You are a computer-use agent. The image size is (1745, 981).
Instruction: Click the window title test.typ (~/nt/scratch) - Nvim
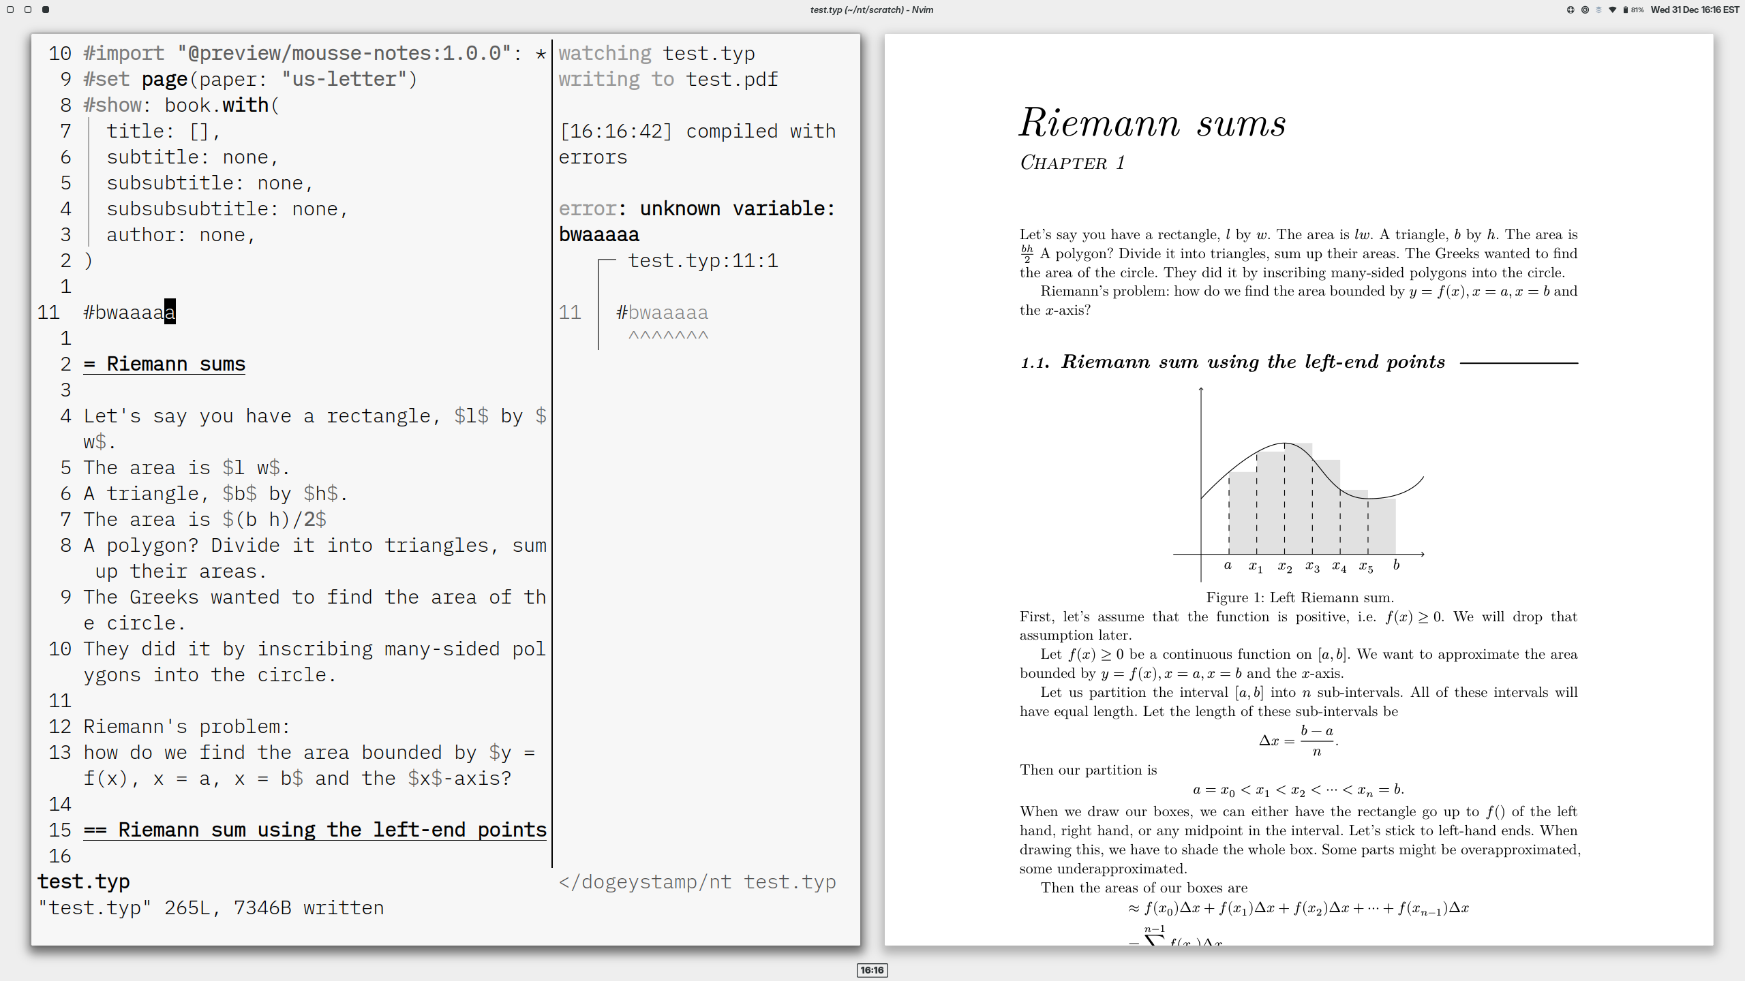click(x=871, y=10)
